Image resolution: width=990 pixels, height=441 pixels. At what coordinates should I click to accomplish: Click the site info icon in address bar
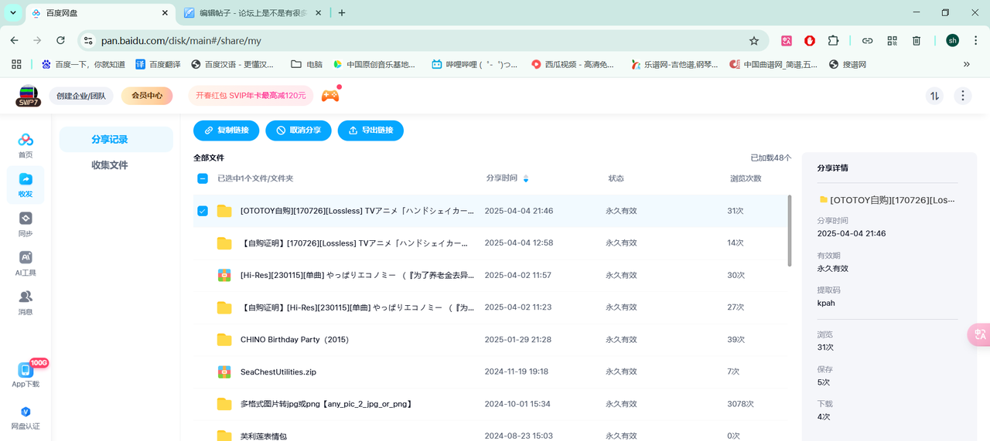tap(88, 40)
